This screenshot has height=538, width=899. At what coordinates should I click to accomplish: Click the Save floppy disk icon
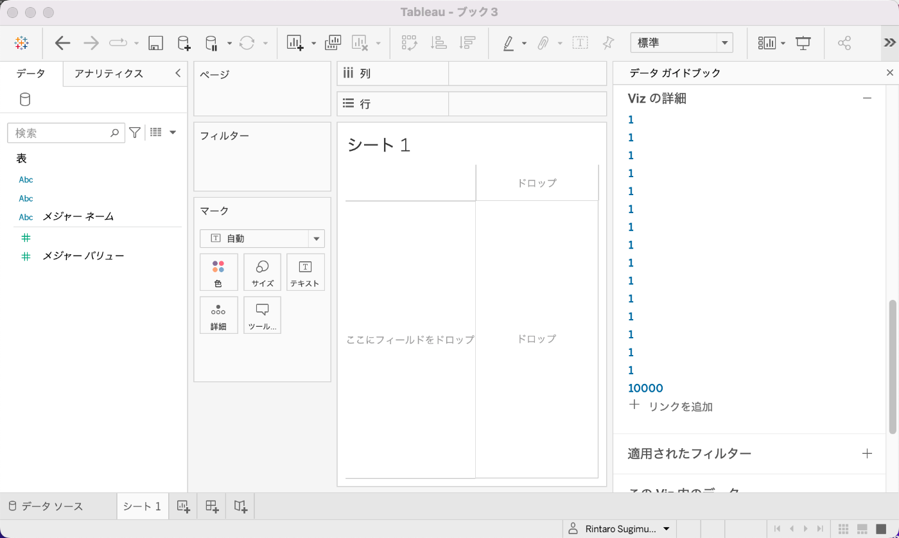click(155, 43)
